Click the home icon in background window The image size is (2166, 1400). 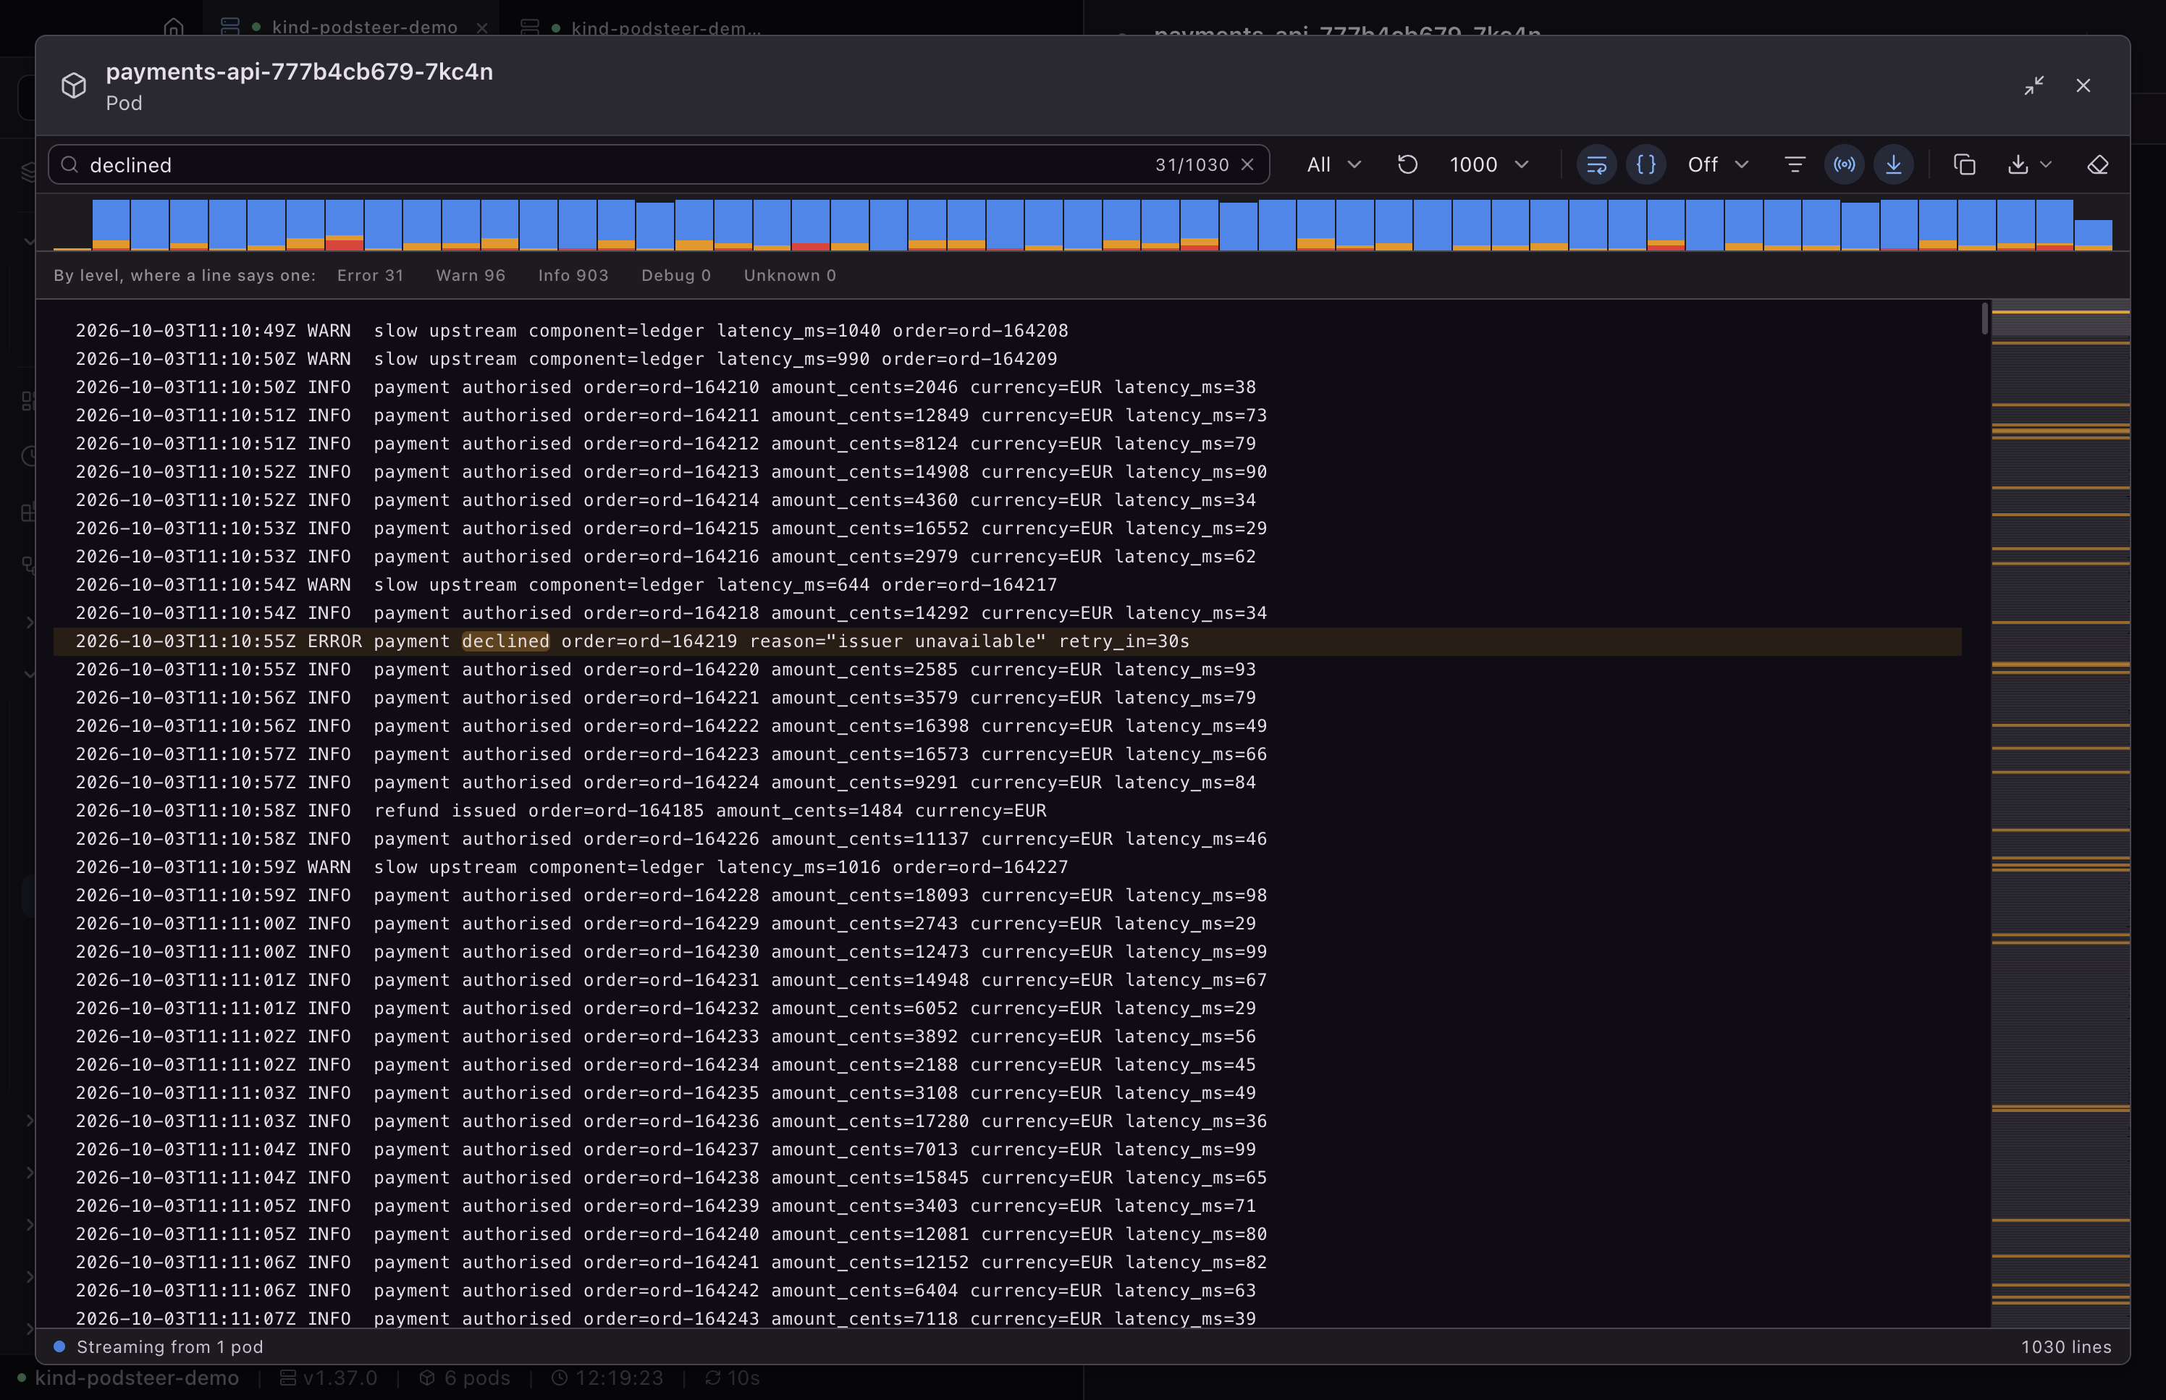pyautogui.click(x=174, y=28)
